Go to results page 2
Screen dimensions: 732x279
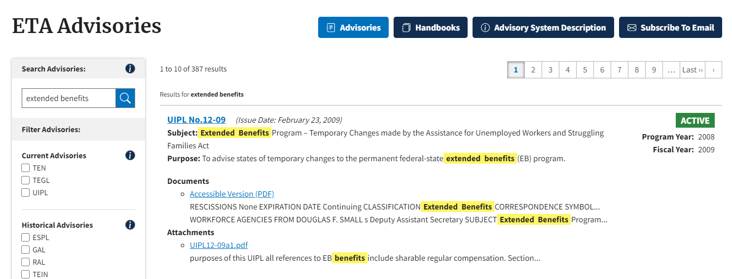coord(533,70)
